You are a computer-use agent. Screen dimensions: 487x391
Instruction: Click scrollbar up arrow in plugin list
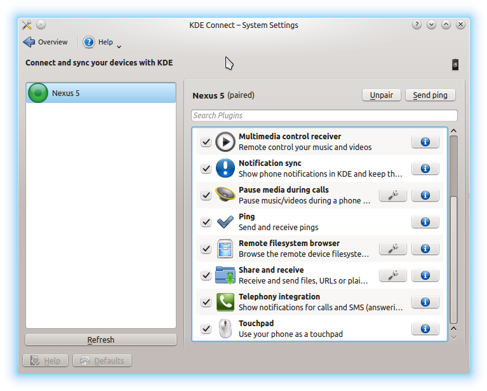tap(453, 132)
